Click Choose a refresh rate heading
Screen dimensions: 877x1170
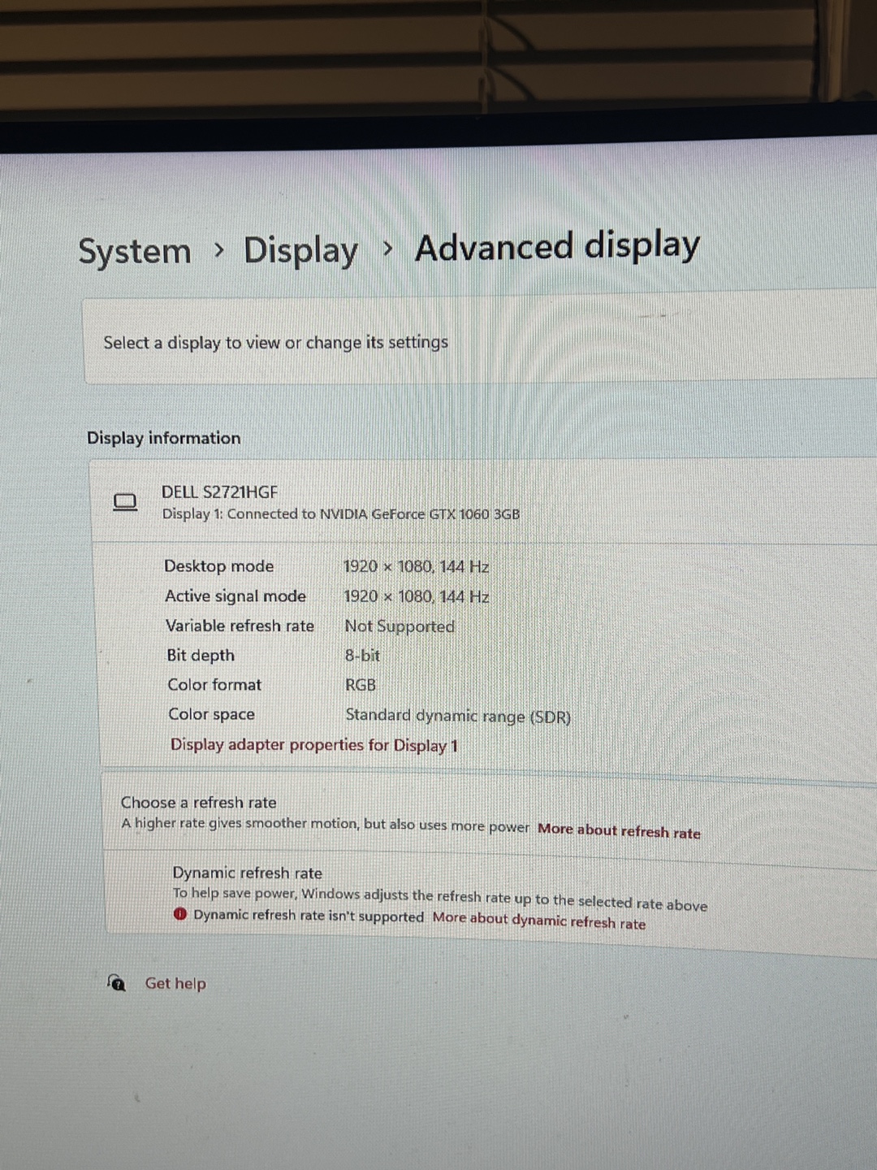tap(199, 802)
